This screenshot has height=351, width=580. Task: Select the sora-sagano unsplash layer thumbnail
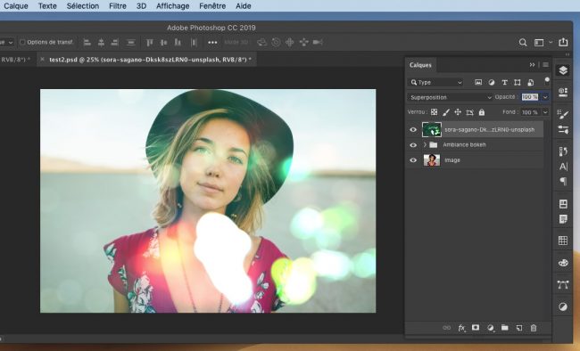click(x=432, y=130)
